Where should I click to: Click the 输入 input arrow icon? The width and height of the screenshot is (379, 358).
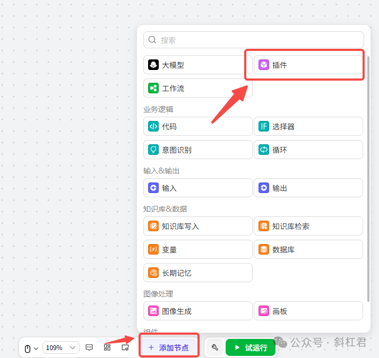153,188
